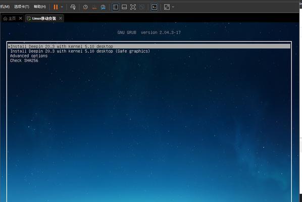Open the 帮助(H) menu
This screenshot has width=302, height=202.
coord(40,7)
